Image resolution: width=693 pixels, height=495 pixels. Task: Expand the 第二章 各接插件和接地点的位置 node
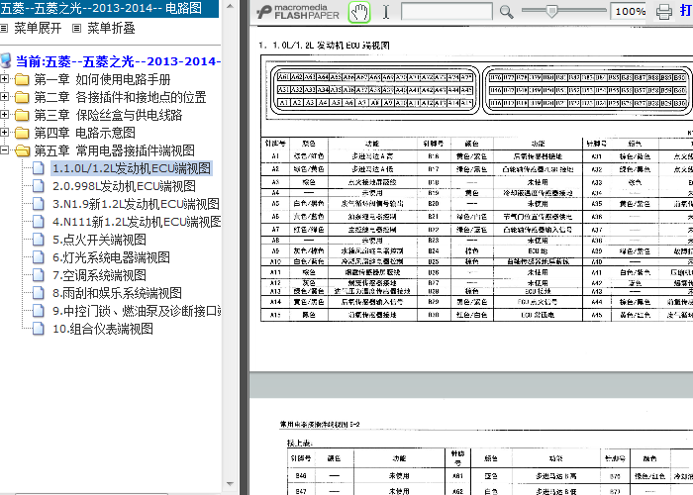tap(4, 97)
